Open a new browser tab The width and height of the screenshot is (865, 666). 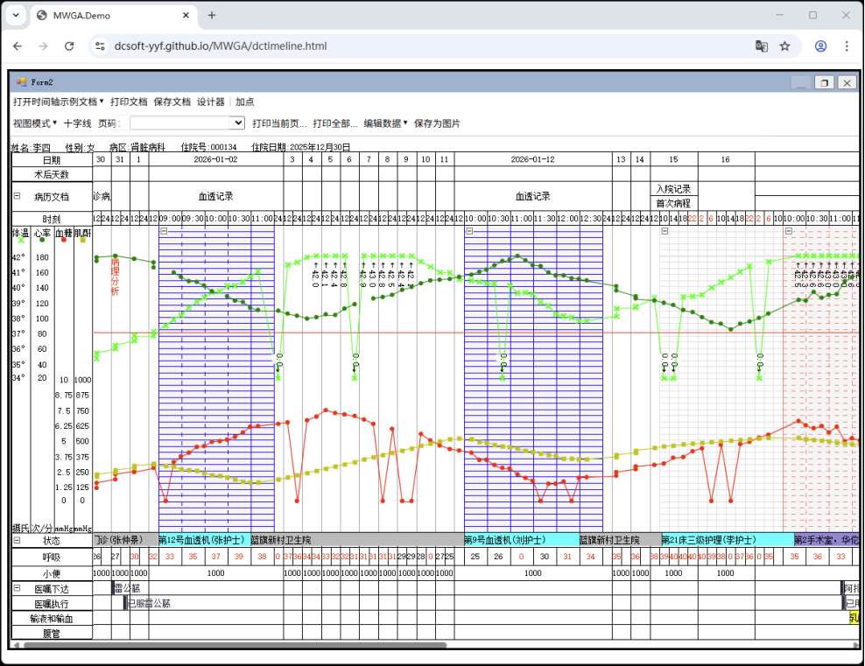click(x=212, y=16)
